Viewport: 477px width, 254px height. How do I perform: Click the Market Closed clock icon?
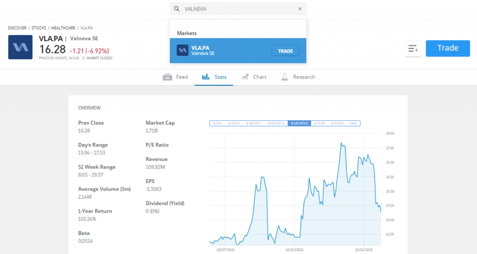tap(83, 58)
